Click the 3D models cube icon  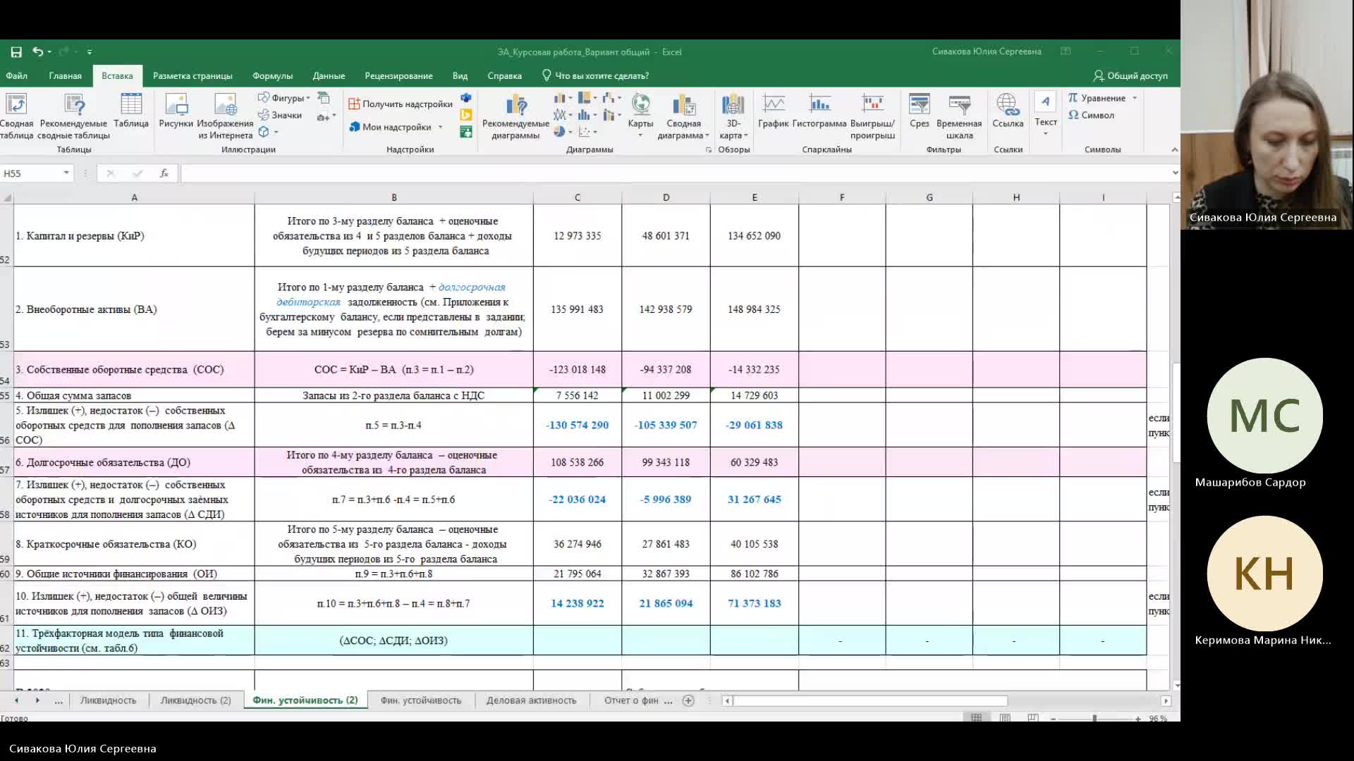tap(264, 132)
